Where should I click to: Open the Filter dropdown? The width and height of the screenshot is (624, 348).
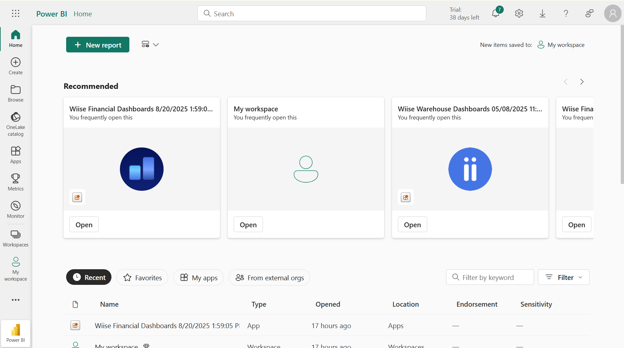coord(563,277)
